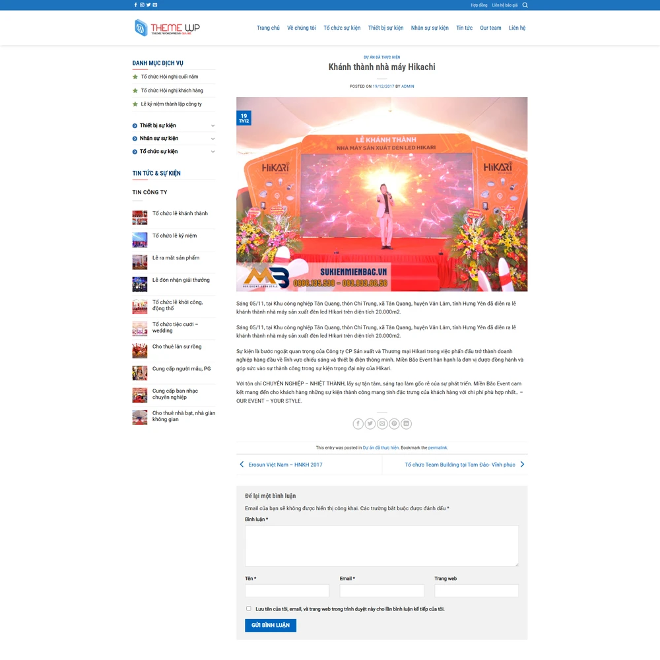
Task: Click blue circle icon beside Tổ chức sự kiện sidebar
Action: pos(135,152)
